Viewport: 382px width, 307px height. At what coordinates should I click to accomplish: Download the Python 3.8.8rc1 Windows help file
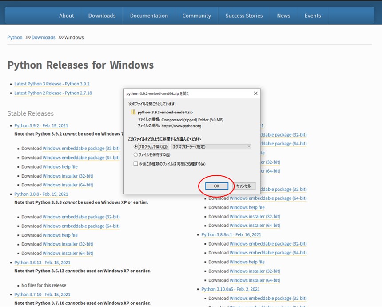tap(247, 262)
